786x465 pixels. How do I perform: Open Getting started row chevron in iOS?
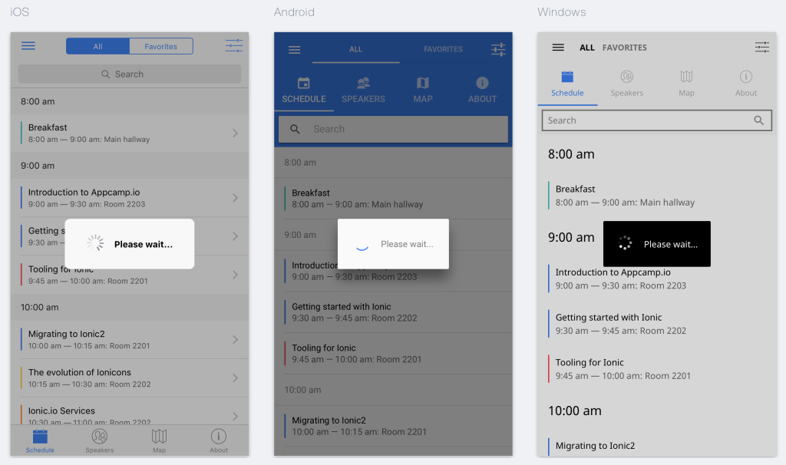click(235, 236)
